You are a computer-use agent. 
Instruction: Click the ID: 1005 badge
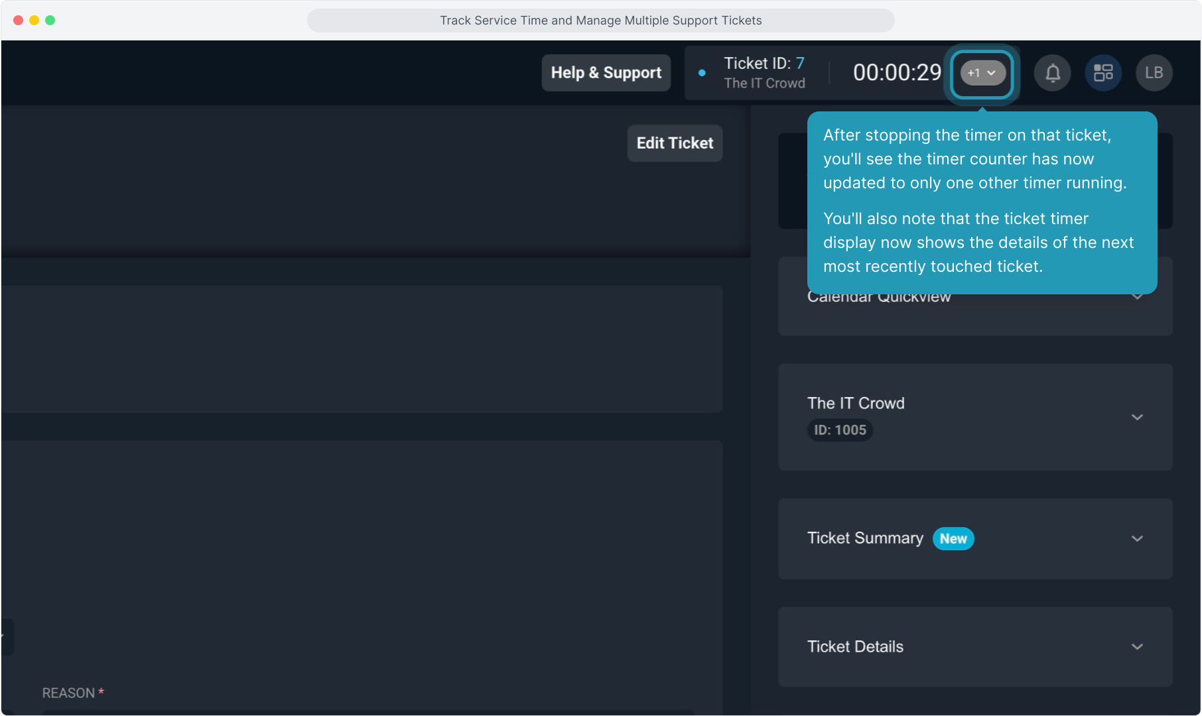[840, 430]
